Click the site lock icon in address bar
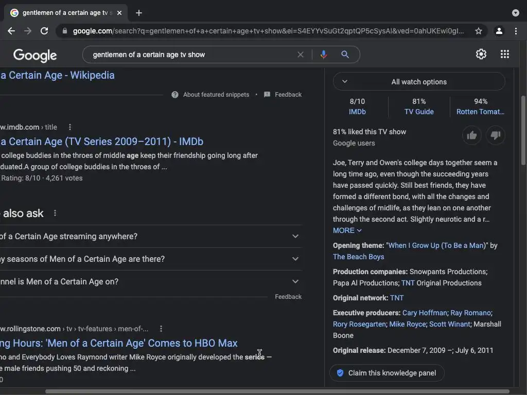This screenshot has width=527, height=395. tap(65, 31)
